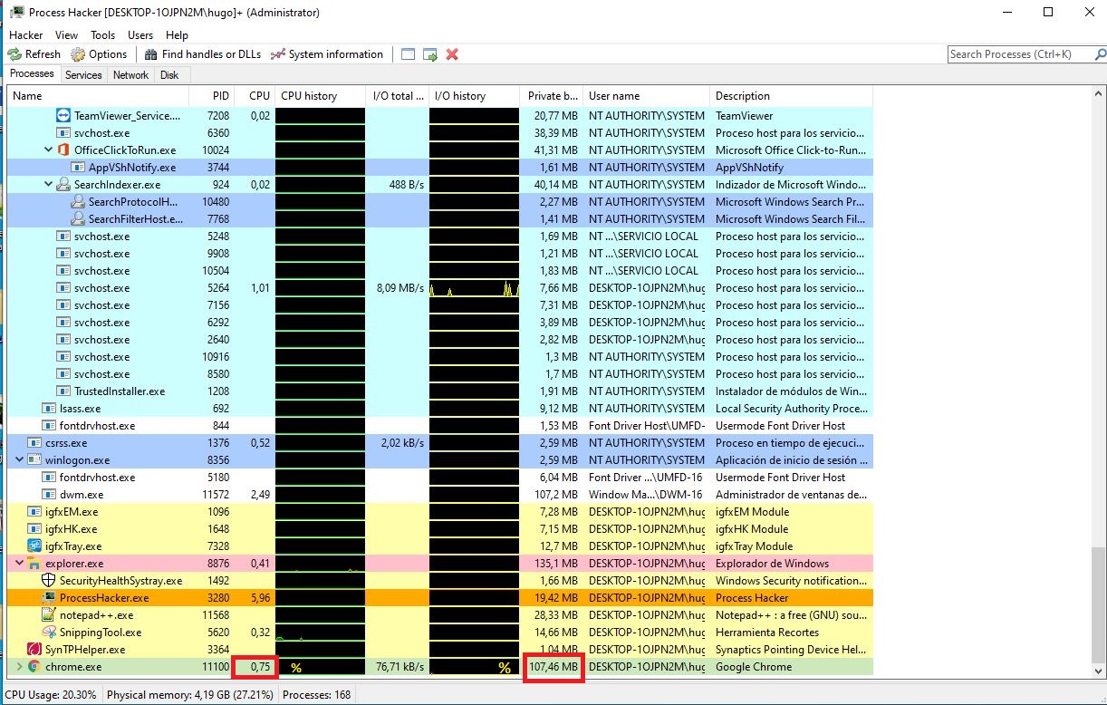Open Find handles or DLLs
Viewport: 1107px width, 705px height.
(203, 54)
